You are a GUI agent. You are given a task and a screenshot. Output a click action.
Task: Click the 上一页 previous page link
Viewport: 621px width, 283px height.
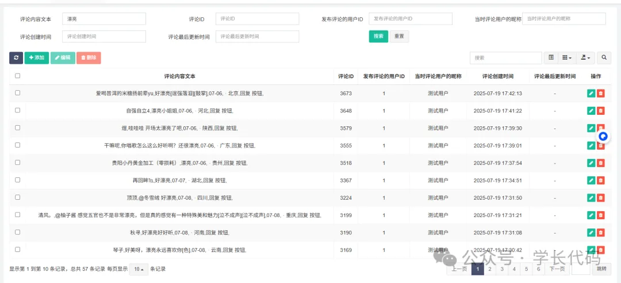(459, 269)
